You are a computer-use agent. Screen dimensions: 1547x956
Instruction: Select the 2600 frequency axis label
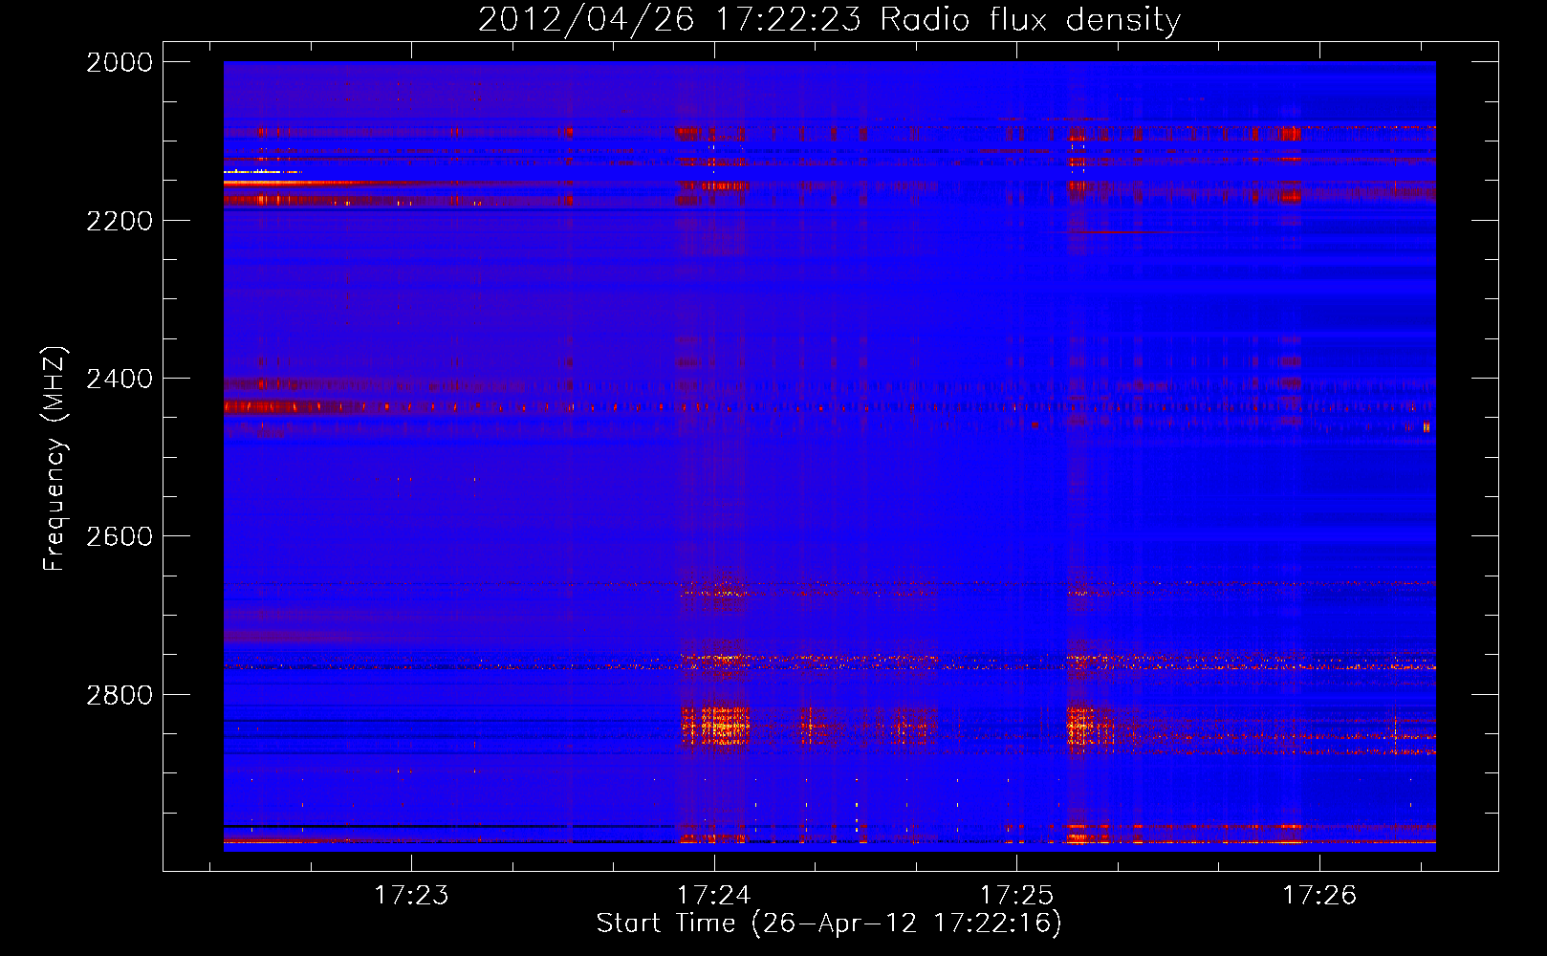click(120, 536)
